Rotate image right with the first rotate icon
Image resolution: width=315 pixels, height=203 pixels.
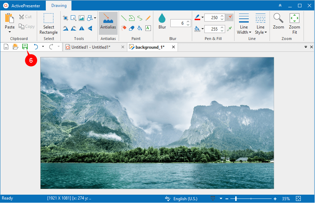coord(66,28)
